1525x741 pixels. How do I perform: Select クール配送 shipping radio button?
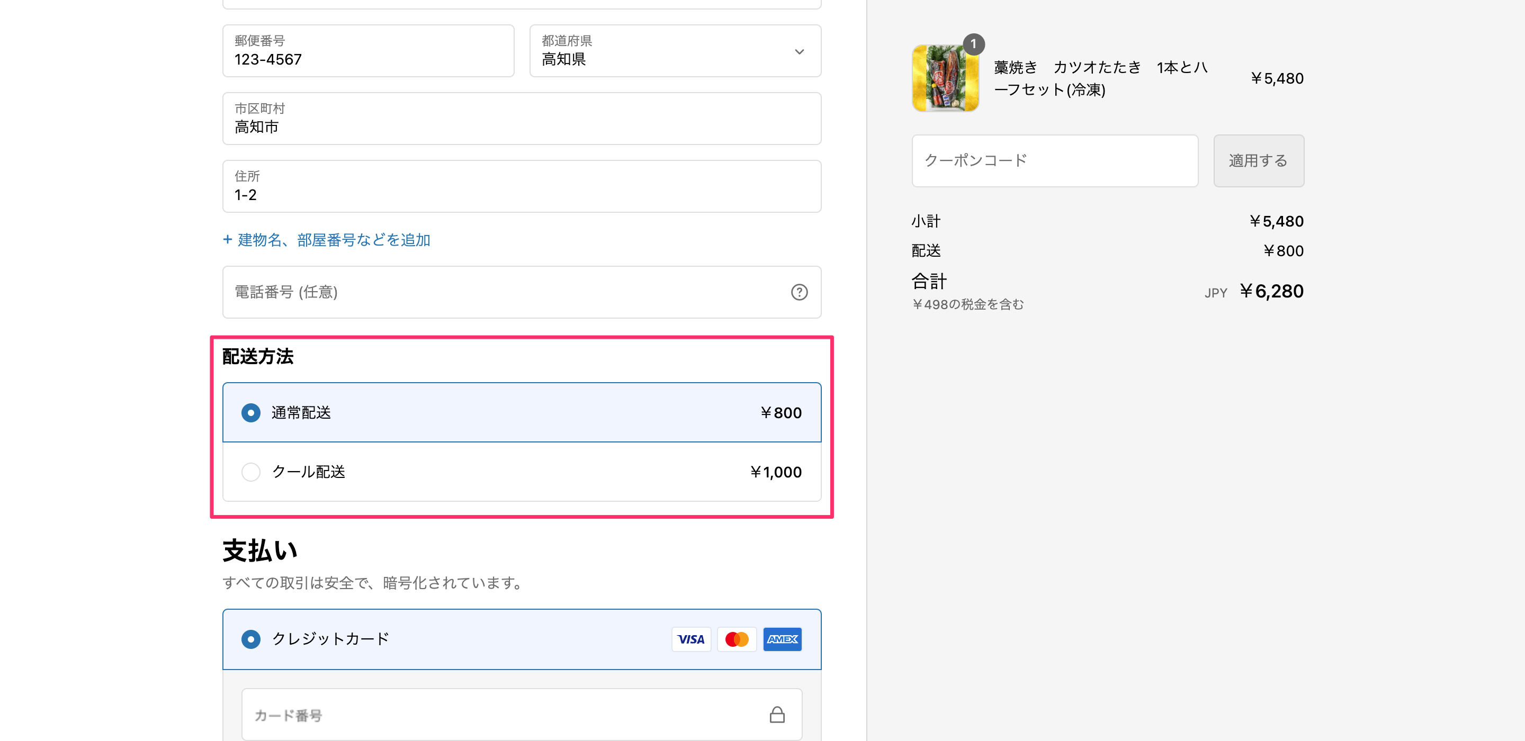(251, 472)
